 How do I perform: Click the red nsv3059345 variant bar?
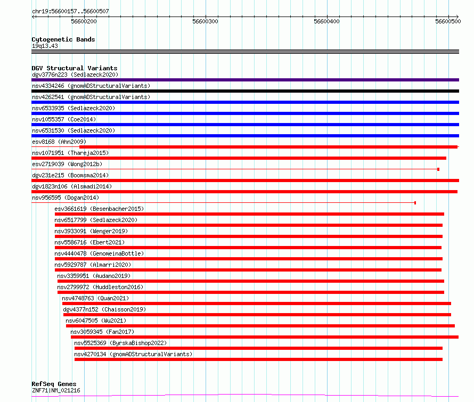tap(265, 337)
